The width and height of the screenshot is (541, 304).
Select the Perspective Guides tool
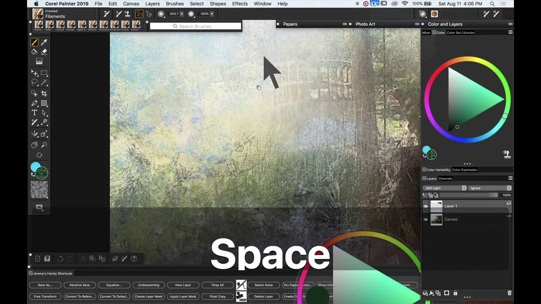click(x=44, y=134)
